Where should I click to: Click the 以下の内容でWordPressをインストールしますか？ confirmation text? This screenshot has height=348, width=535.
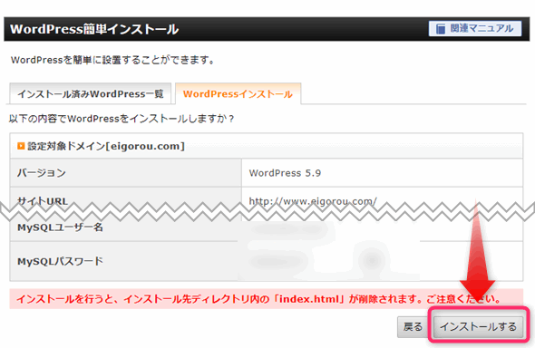pos(122,119)
